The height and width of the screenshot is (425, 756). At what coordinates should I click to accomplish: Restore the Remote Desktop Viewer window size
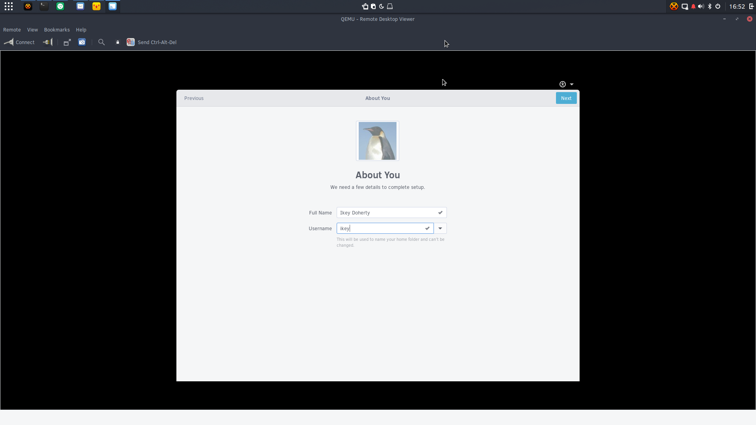[x=737, y=19]
